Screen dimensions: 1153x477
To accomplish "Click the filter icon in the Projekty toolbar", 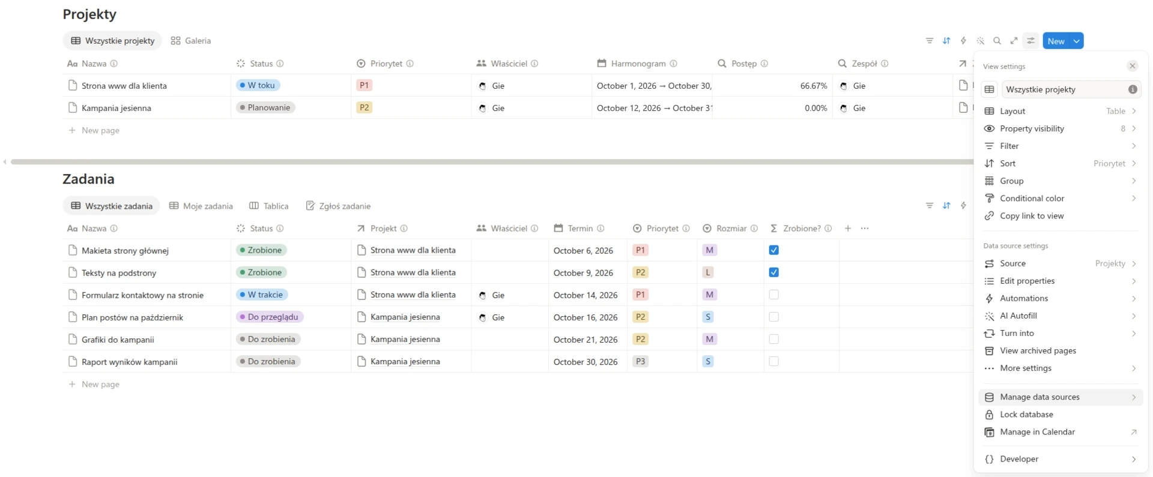I will (x=930, y=41).
